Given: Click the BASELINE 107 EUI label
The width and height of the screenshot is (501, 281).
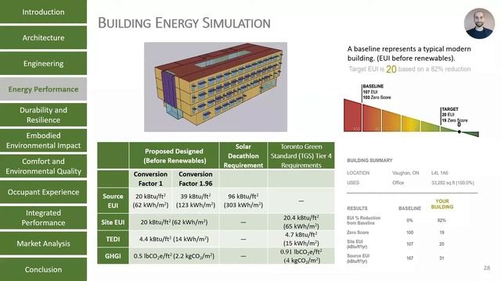Looking at the screenshot, I should [377, 92].
